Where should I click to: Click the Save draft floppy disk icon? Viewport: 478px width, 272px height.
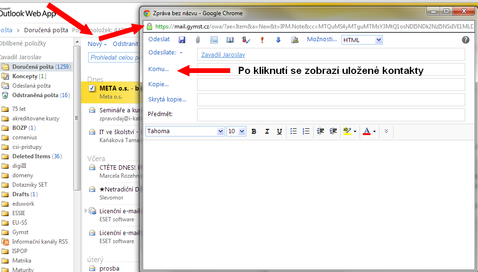[182, 40]
